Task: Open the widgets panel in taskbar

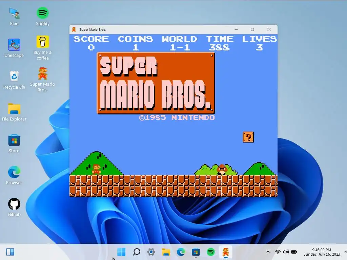Action: click(x=10, y=252)
